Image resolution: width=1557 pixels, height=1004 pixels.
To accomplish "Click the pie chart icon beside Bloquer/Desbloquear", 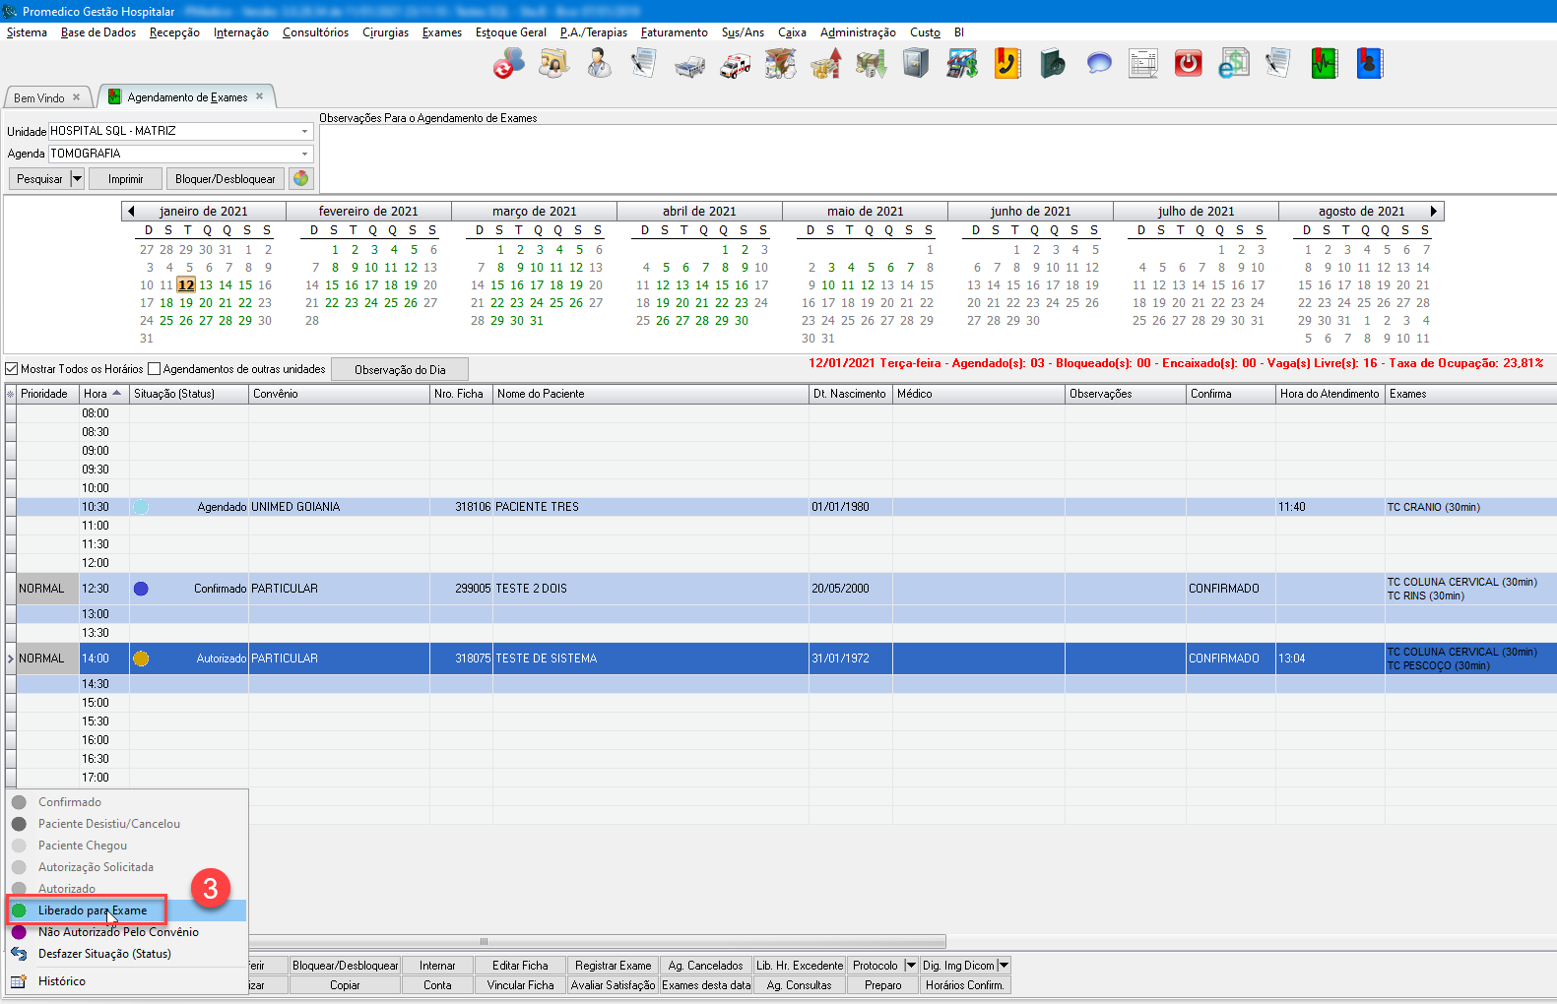I will [x=301, y=179].
